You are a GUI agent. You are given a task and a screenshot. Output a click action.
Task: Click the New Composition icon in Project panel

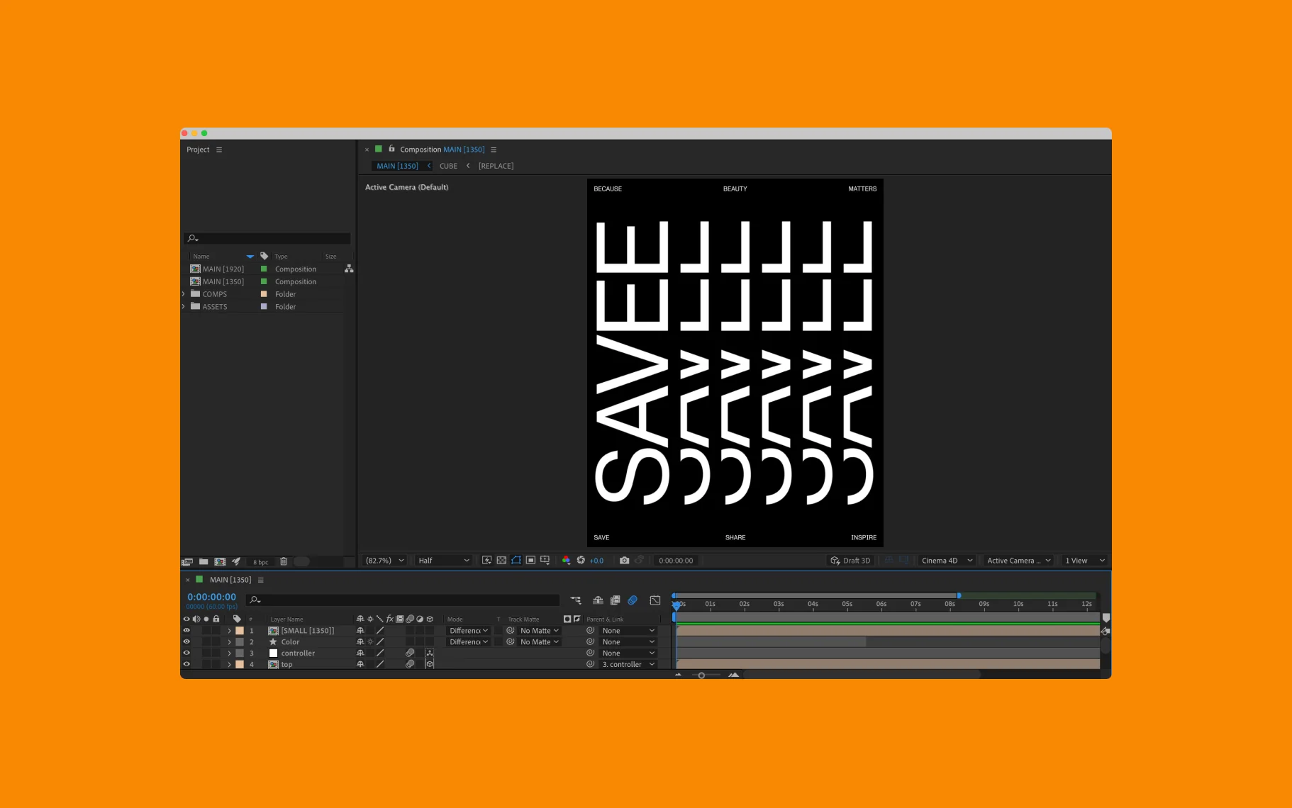click(220, 561)
